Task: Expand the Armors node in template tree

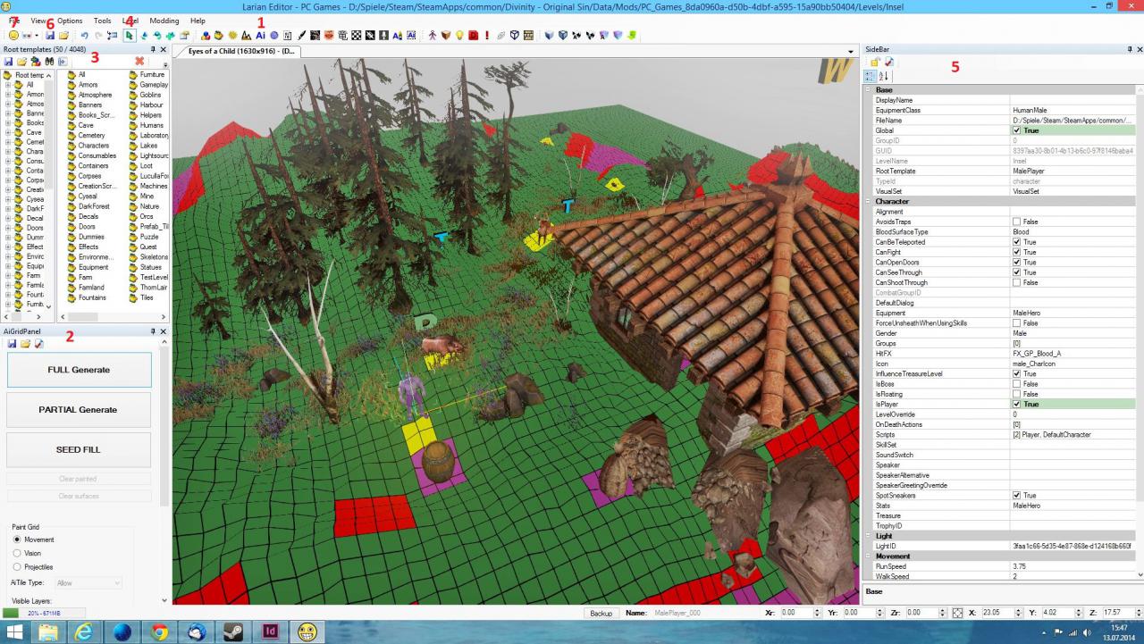Action: click(x=8, y=94)
